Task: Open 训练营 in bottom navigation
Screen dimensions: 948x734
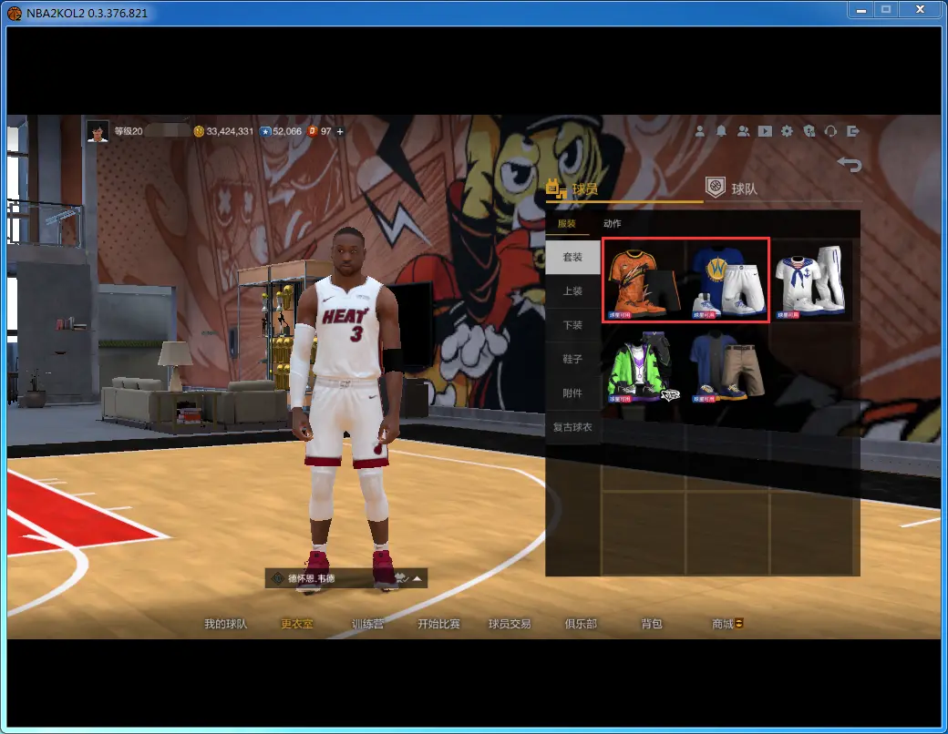Action: (x=367, y=624)
